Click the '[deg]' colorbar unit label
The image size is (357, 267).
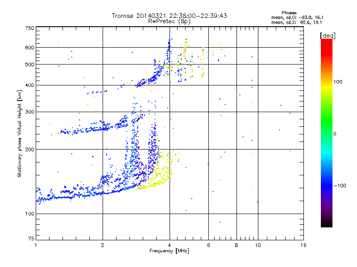pos(328,36)
